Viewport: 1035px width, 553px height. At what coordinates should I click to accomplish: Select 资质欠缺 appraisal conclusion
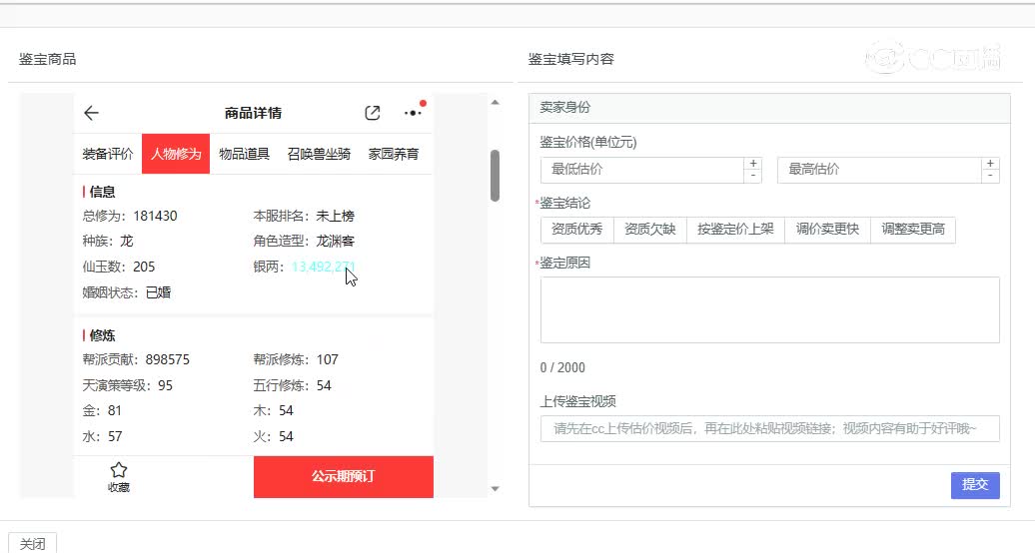(x=650, y=230)
